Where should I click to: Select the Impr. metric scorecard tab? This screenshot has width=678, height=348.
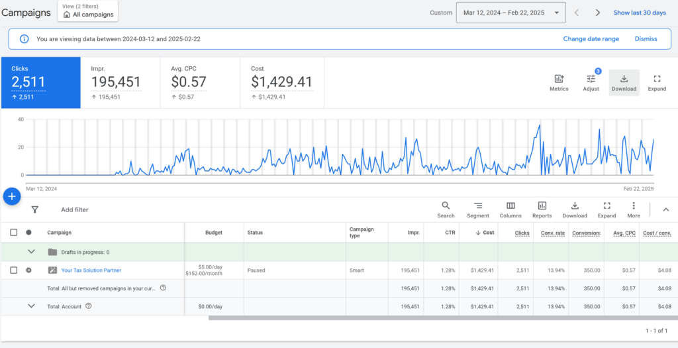tap(120, 82)
